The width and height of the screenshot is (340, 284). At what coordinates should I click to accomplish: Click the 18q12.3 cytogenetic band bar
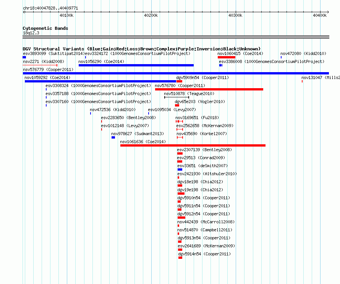point(176,37)
